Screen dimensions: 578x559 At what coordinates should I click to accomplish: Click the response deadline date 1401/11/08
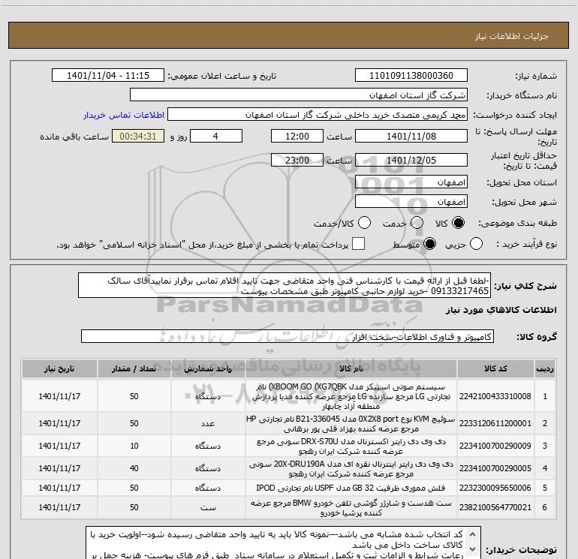[411, 136]
